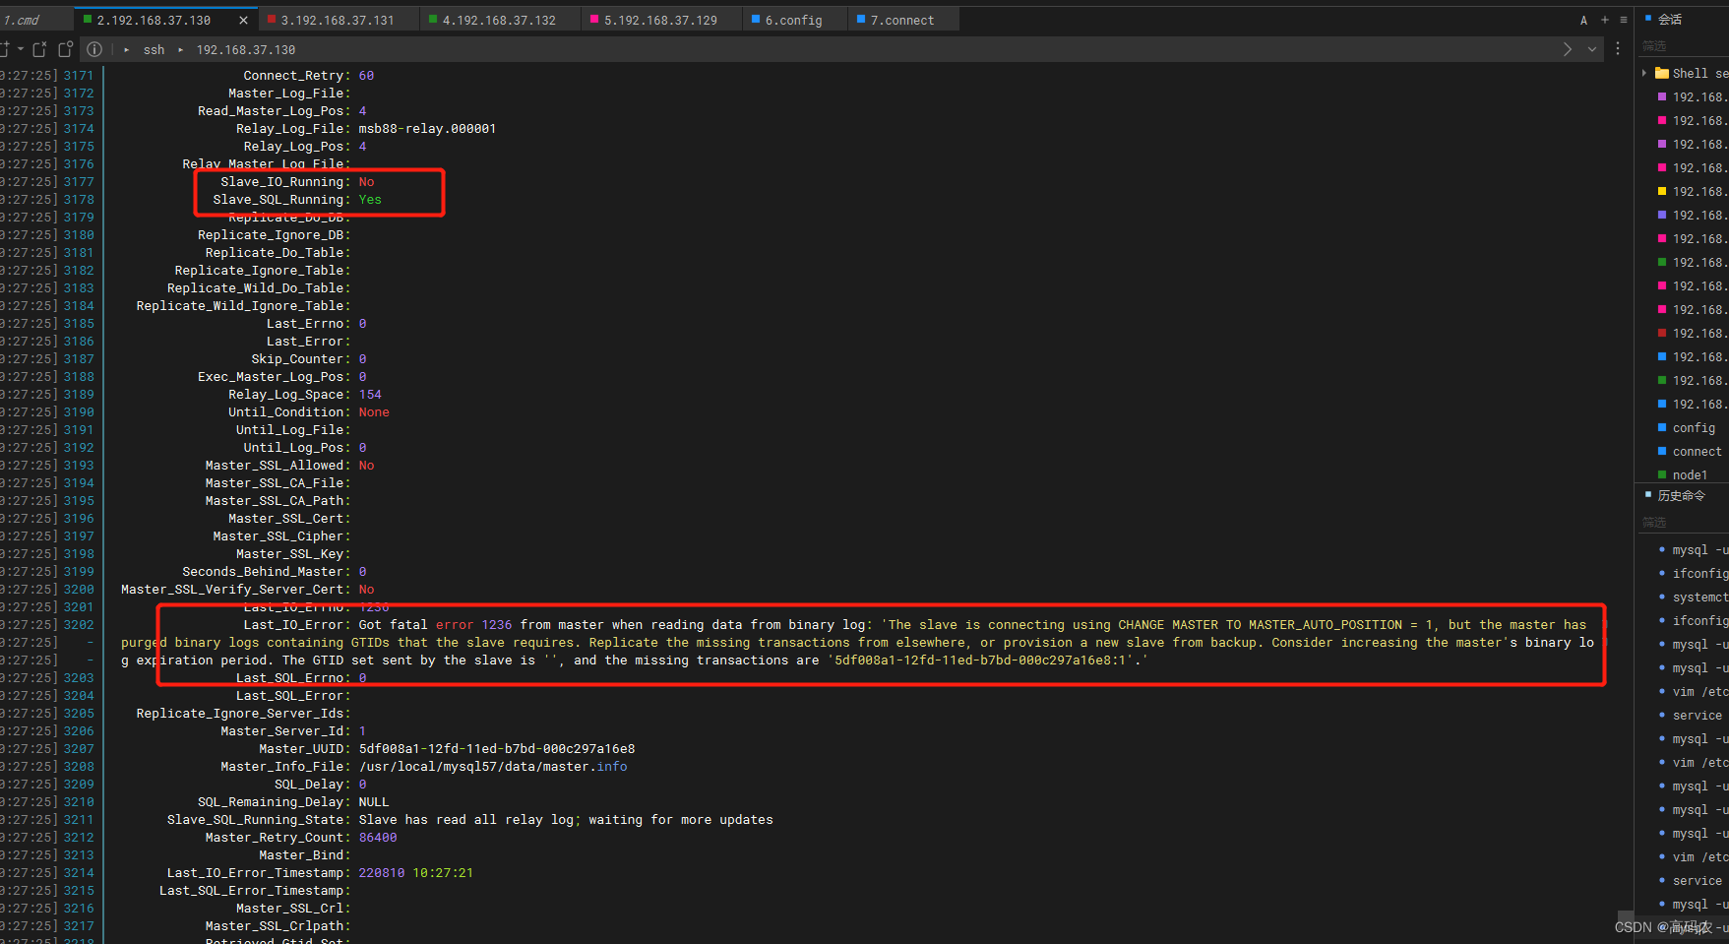Screen dimensions: 1729x944
Task: Click the Slave_SQL_Running Yes value
Action: 370,199
